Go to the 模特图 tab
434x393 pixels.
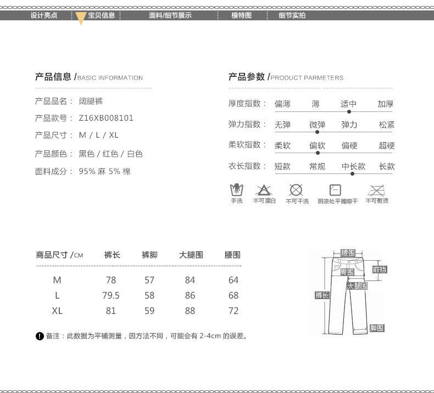click(x=241, y=15)
